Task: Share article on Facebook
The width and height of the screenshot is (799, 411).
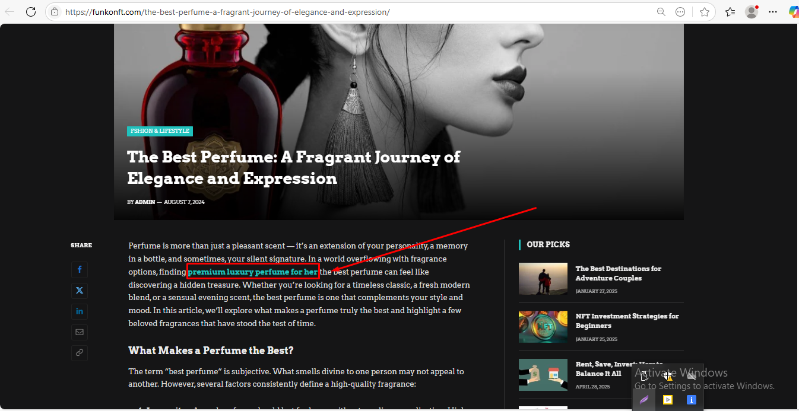Action: tap(80, 270)
